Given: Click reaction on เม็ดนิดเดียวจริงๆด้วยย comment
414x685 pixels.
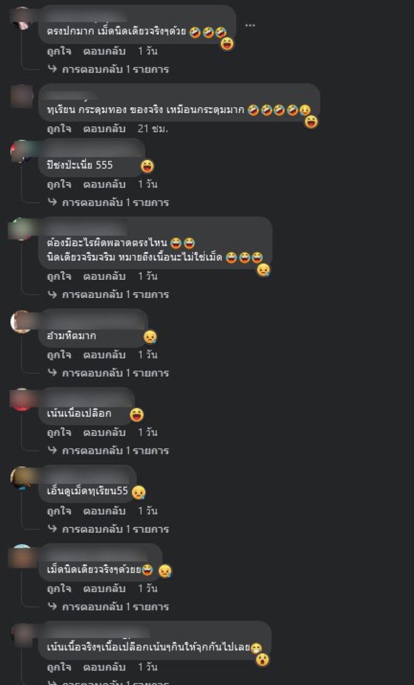Looking at the screenshot, I should 165,571.
